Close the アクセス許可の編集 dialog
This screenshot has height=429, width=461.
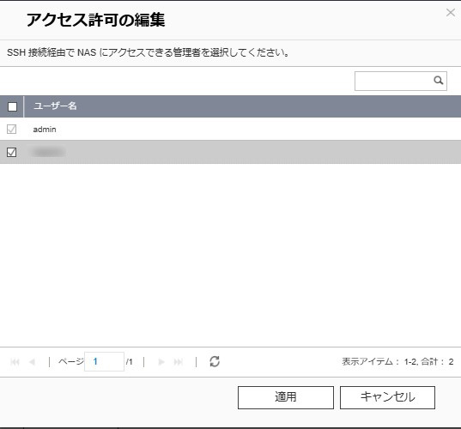pyautogui.click(x=451, y=12)
